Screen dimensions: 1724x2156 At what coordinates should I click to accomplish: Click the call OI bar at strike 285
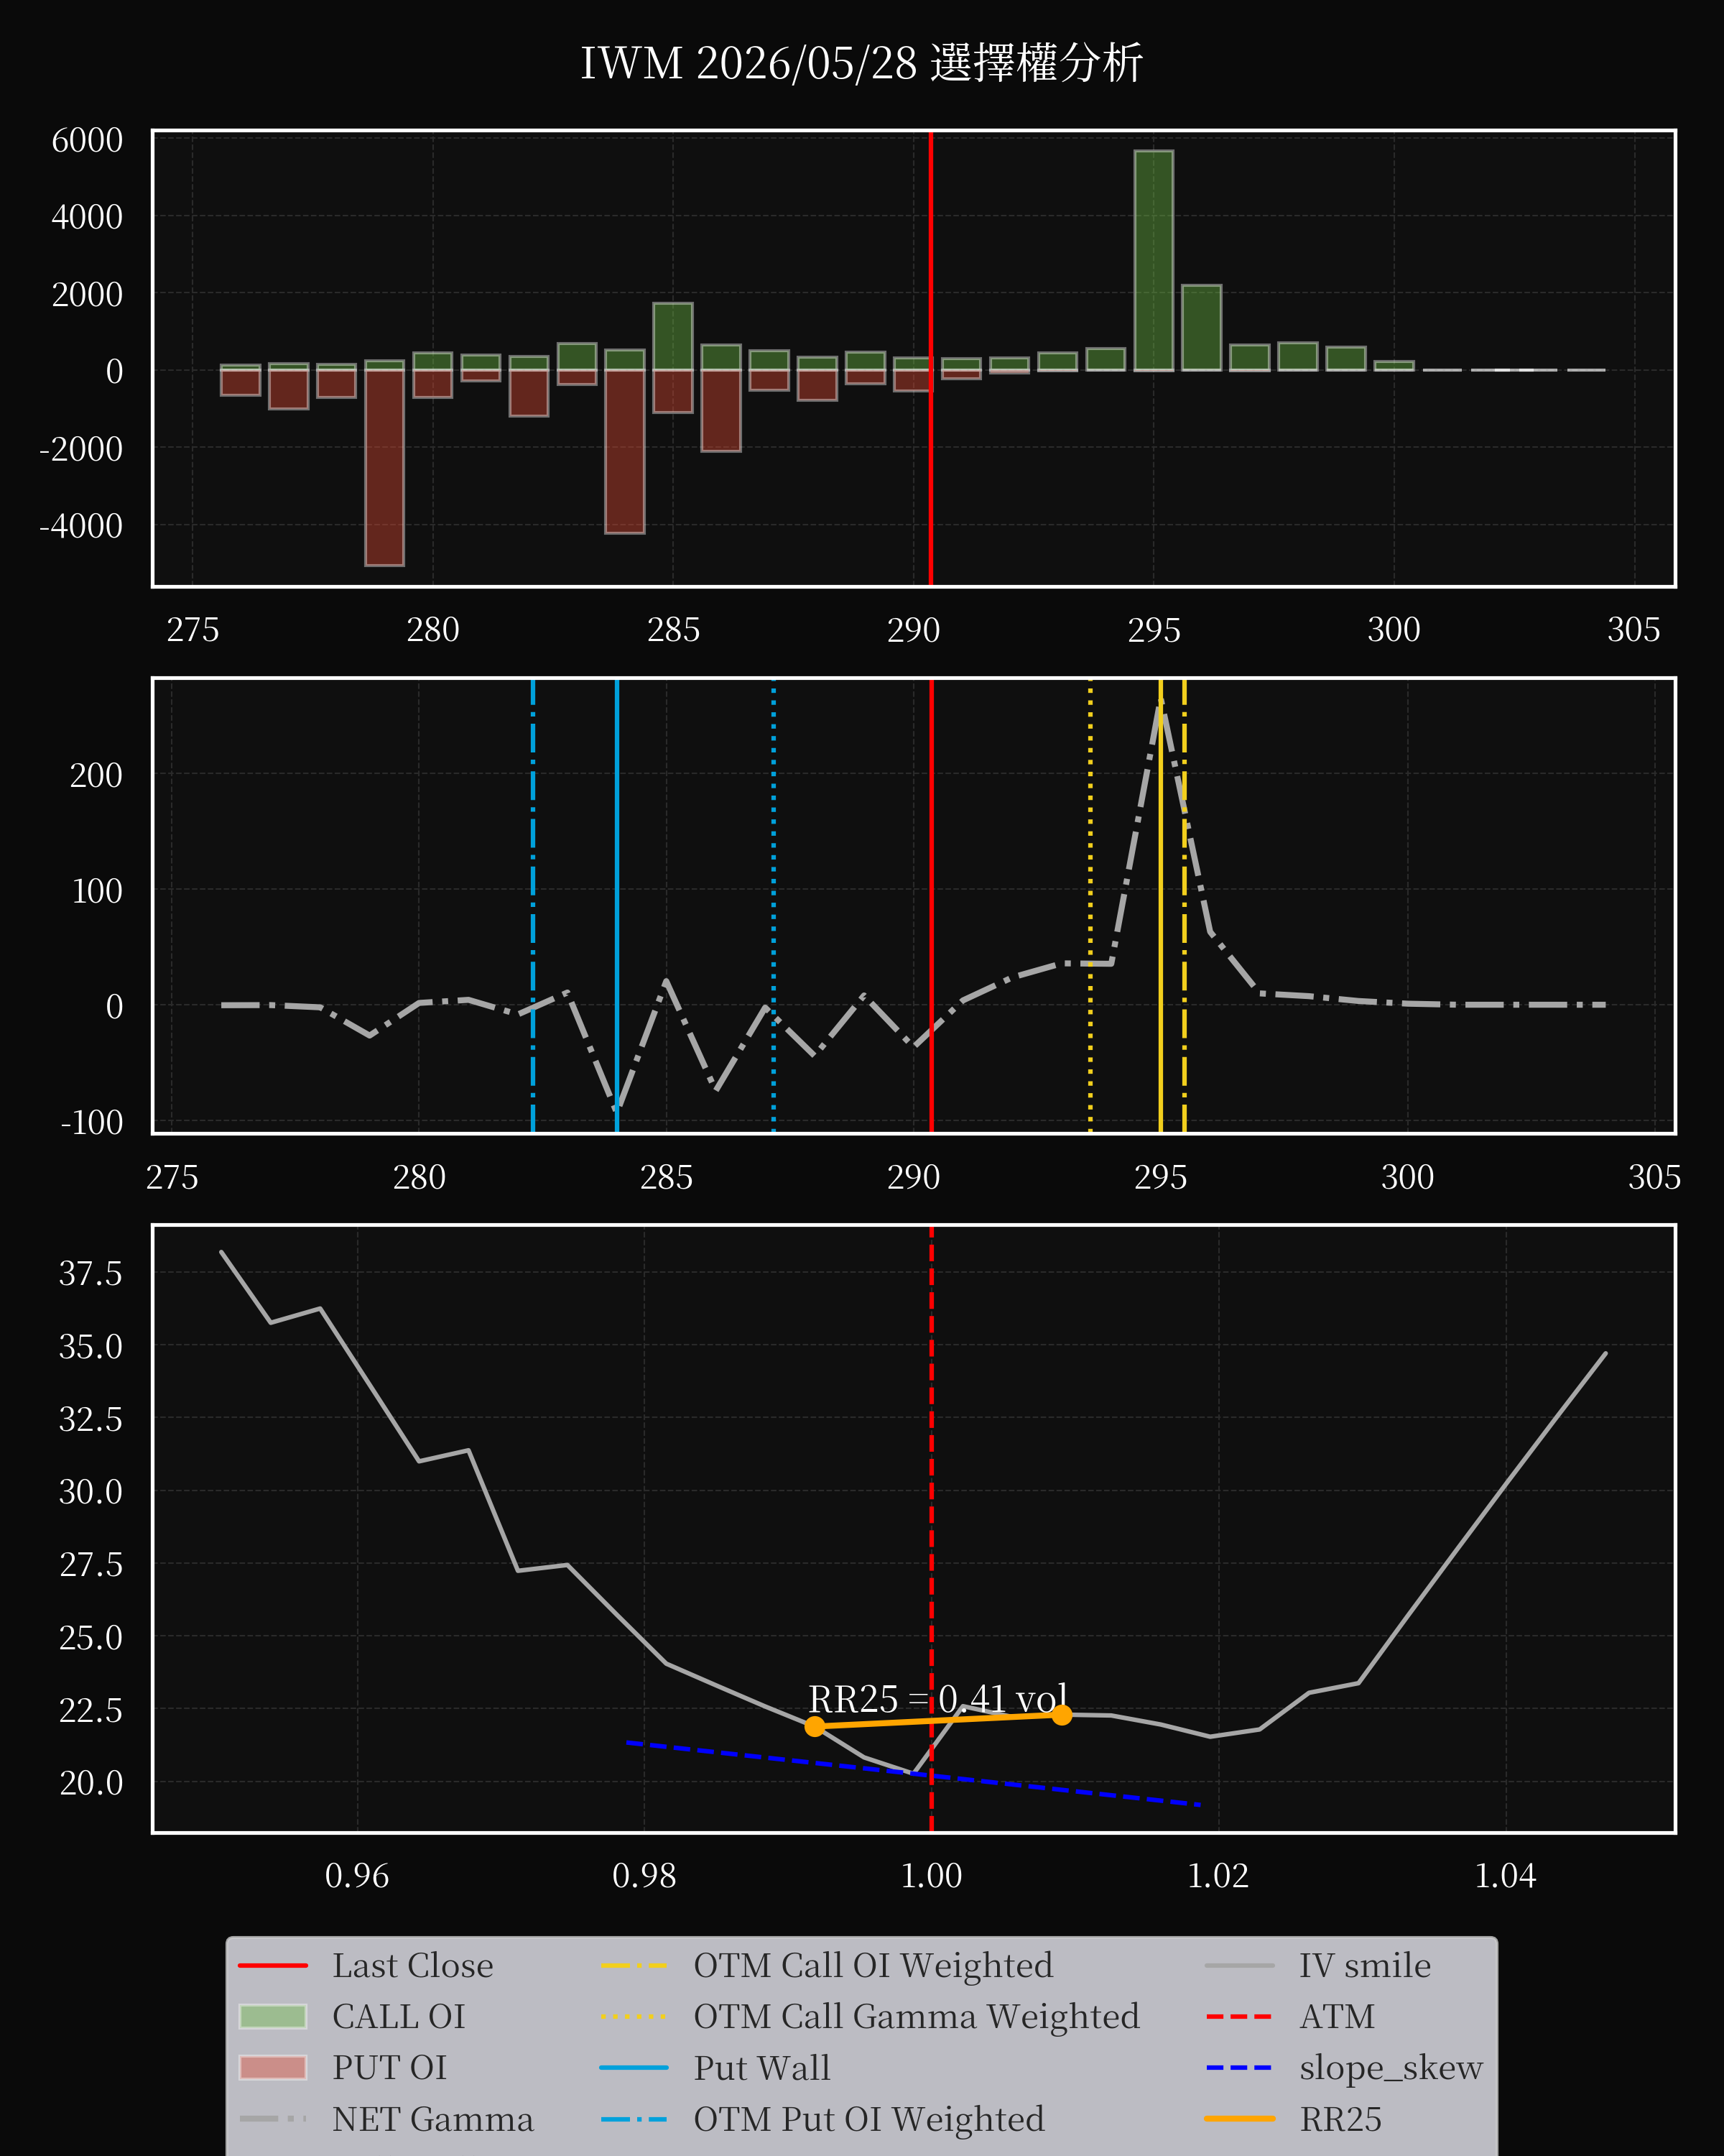[672, 337]
